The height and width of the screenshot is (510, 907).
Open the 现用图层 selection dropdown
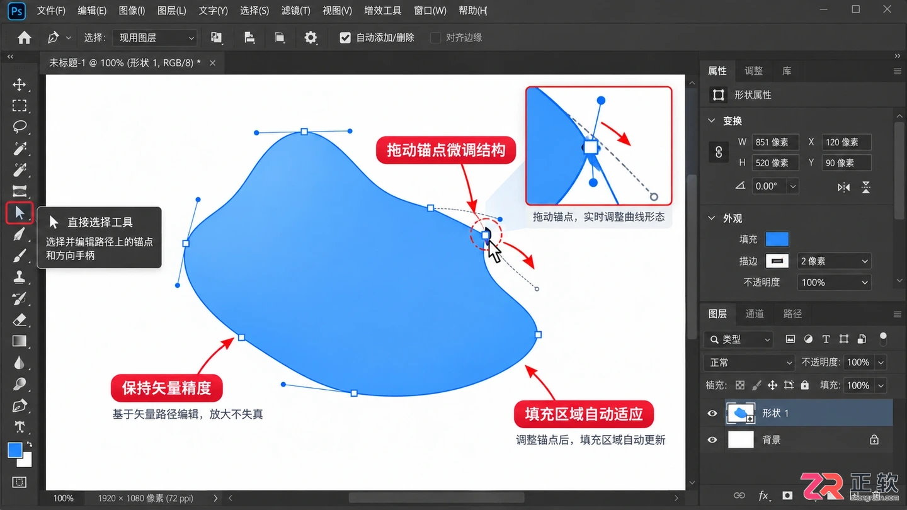155,38
